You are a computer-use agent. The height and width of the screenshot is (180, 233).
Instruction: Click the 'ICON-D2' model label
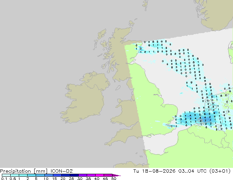tap(61, 171)
